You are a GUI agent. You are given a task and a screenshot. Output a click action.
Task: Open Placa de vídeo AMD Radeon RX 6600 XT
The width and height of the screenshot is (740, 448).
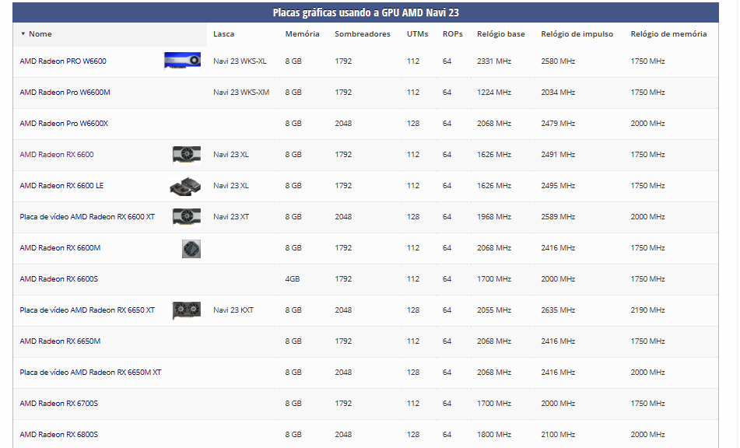87,216
